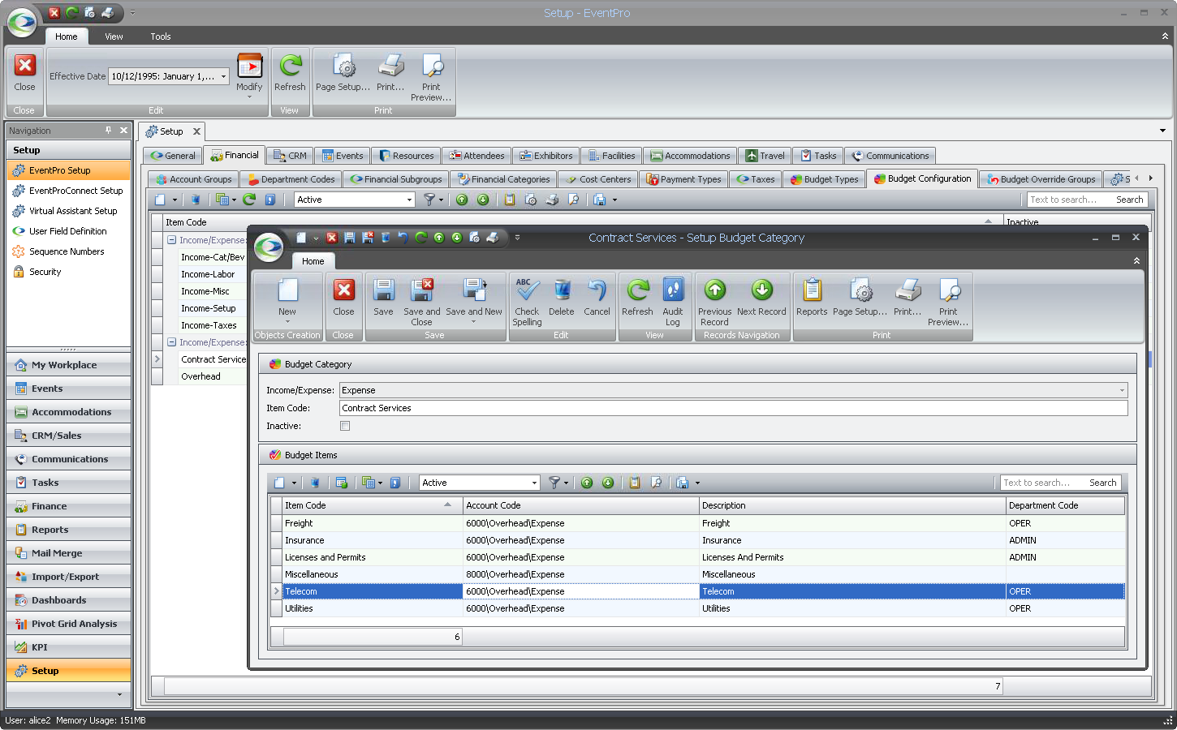Select Income-Labor in the tree
Viewport: 1177px width, 730px height.
pos(208,274)
